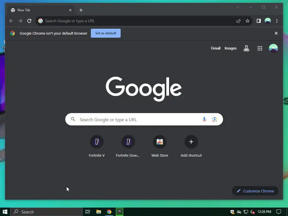This screenshot has width=288, height=216.
Task: Open Task View on the taskbar
Action: [88, 212]
